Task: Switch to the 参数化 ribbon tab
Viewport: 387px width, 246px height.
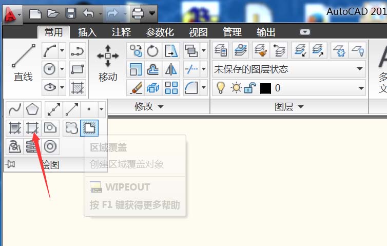Action: [160, 32]
